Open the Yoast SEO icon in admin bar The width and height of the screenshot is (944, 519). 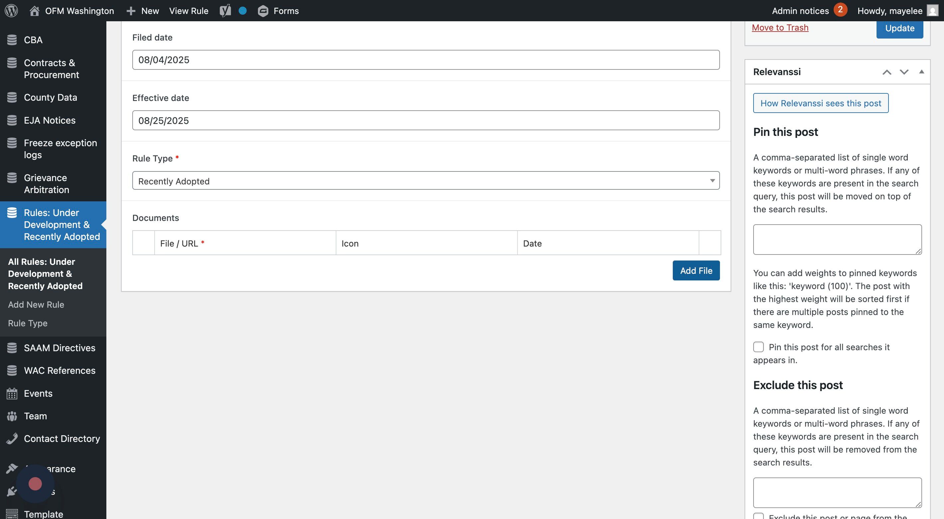click(225, 11)
